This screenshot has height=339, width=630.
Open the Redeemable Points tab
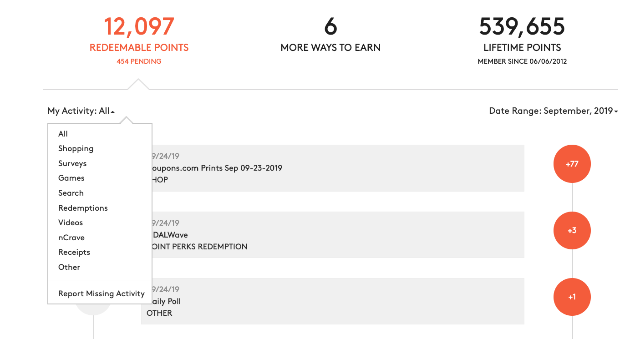139,40
